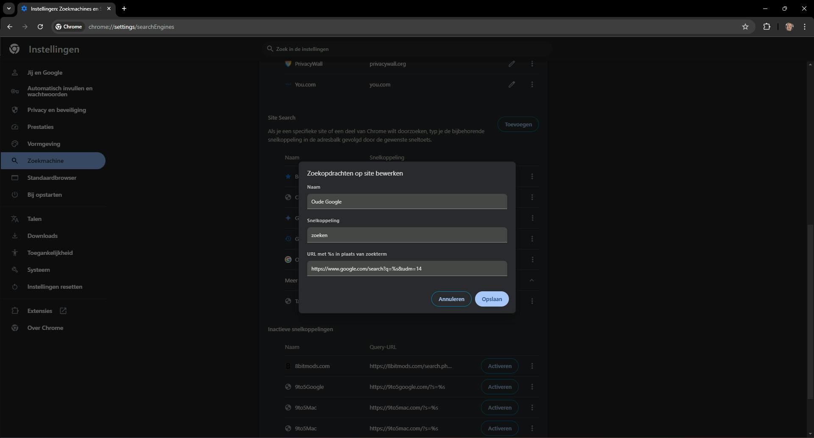This screenshot has width=814, height=438.
Task: Open the Chrome three-dot menu
Action: (805, 27)
